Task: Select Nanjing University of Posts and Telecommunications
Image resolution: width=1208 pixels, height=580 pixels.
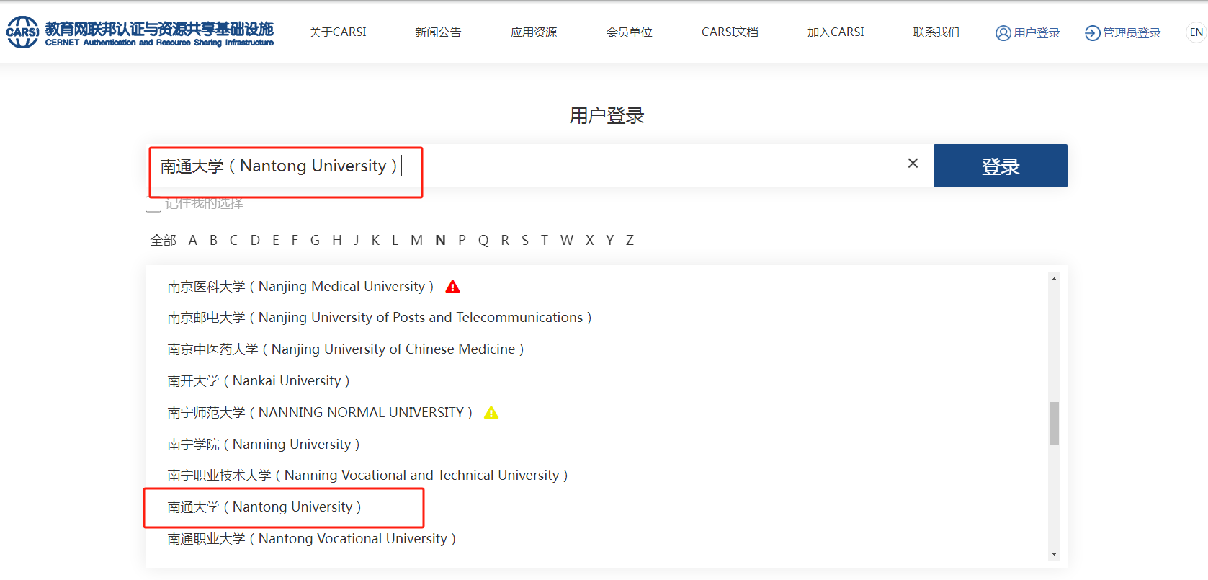Action: tap(380, 318)
